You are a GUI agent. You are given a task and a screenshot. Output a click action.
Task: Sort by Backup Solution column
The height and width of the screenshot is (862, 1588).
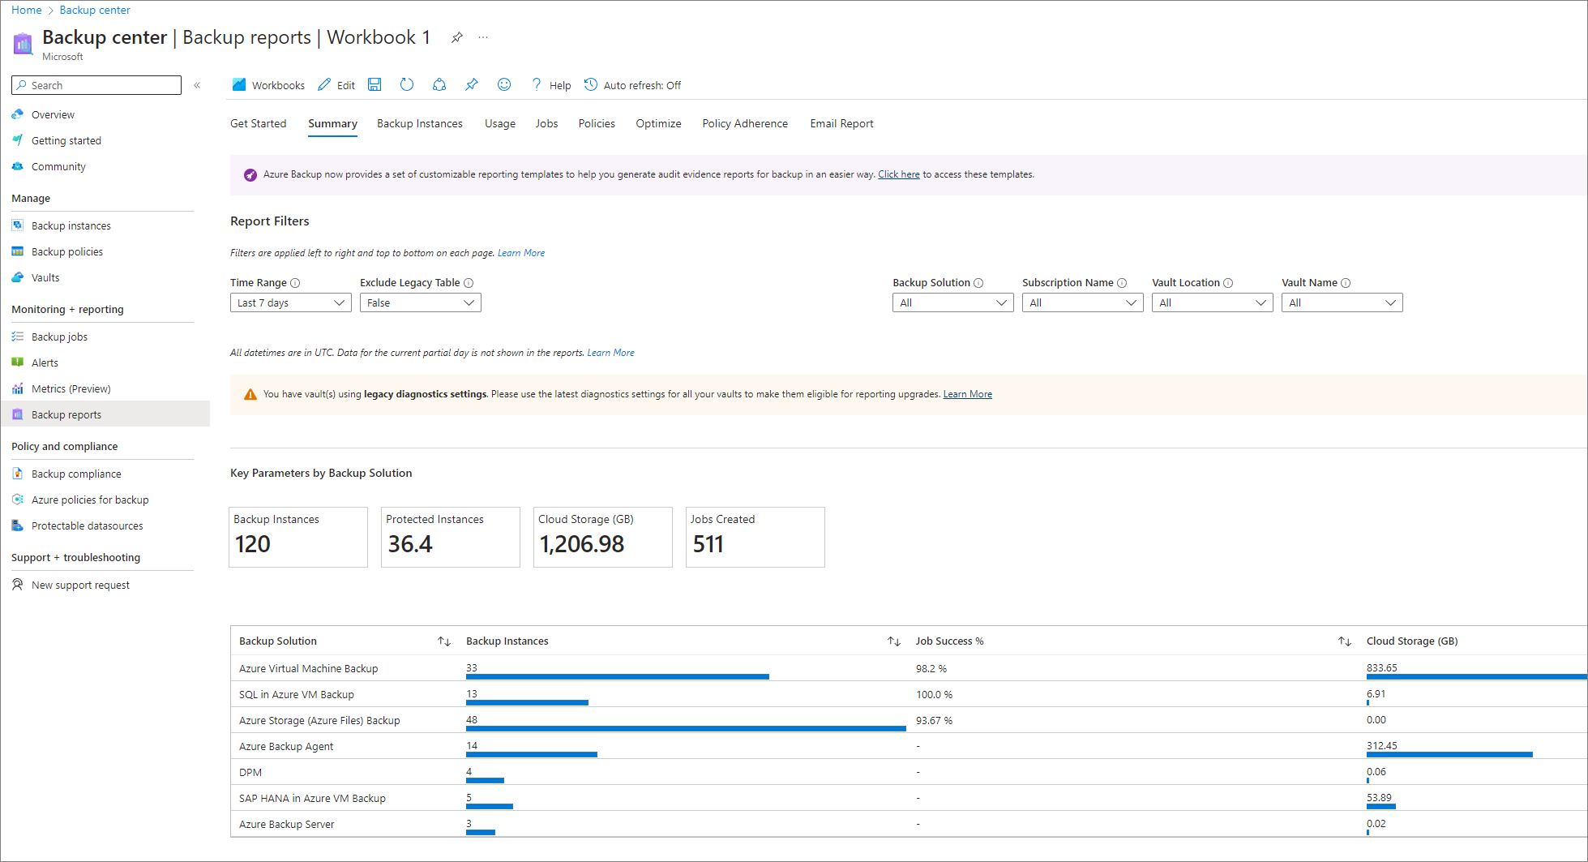(x=443, y=641)
